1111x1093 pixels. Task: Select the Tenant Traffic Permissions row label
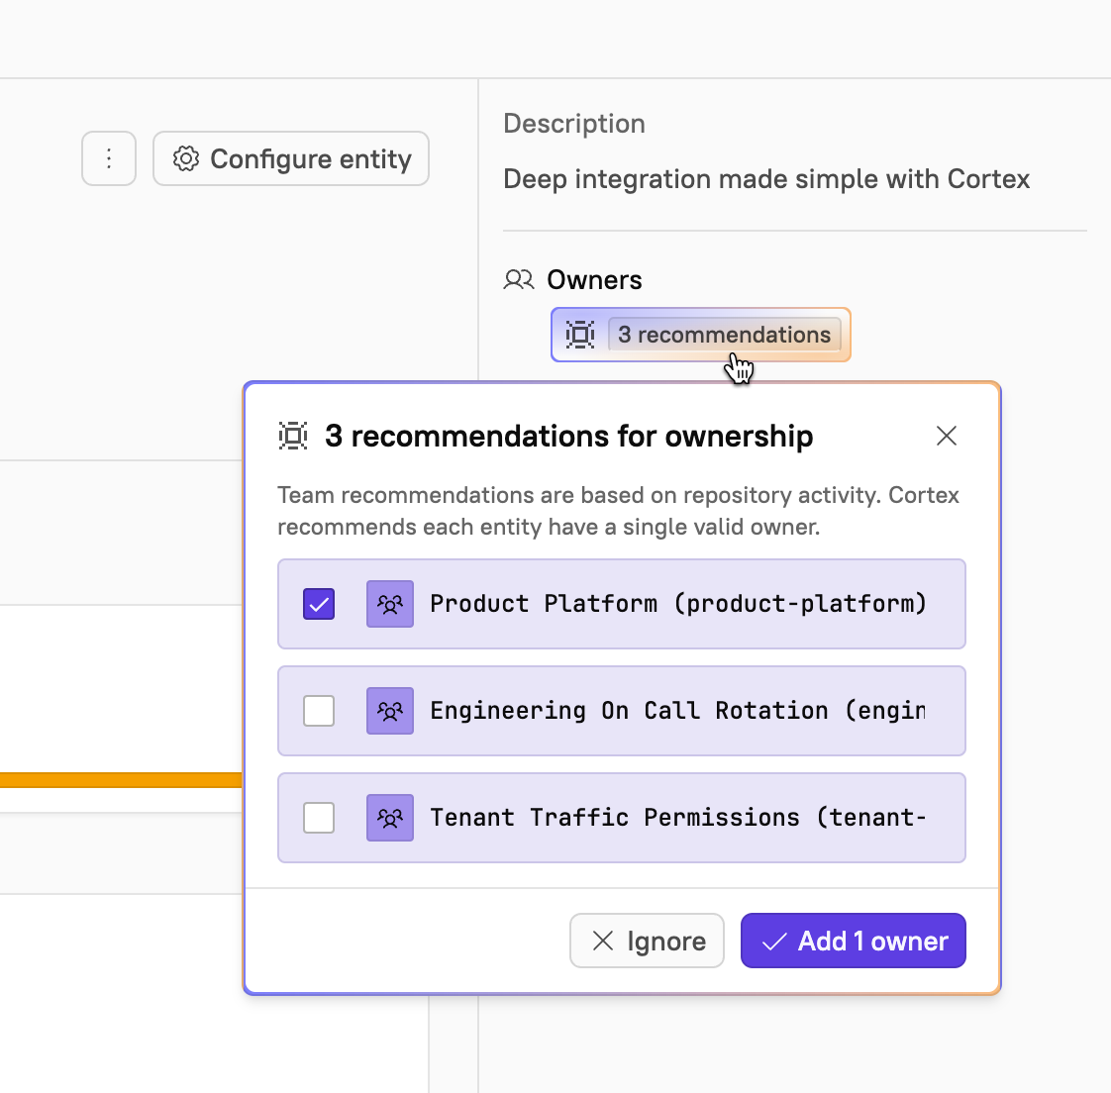pos(677,818)
